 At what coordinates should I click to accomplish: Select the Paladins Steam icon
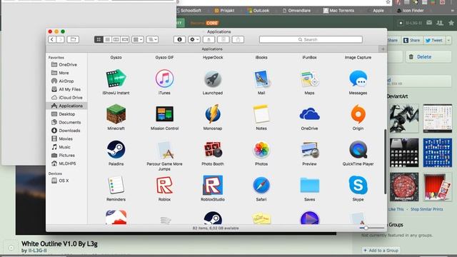tap(116, 149)
